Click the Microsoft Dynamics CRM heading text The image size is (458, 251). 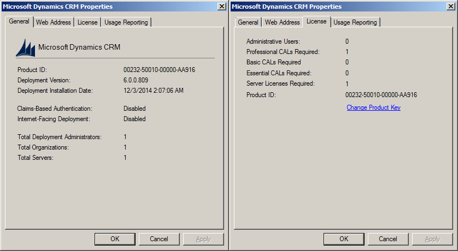pyautogui.click(x=79, y=47)
